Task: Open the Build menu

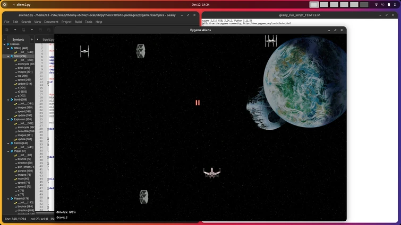Action: (x=78, y=22)
